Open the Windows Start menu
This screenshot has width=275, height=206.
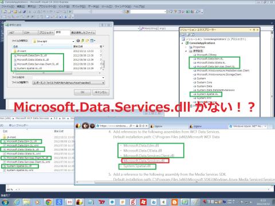coord(5,202)
